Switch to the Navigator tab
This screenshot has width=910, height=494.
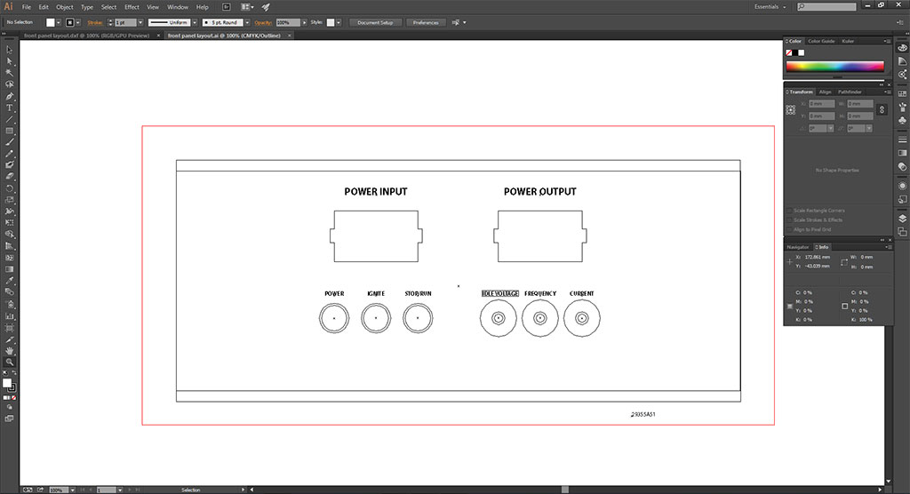point(797,247)
